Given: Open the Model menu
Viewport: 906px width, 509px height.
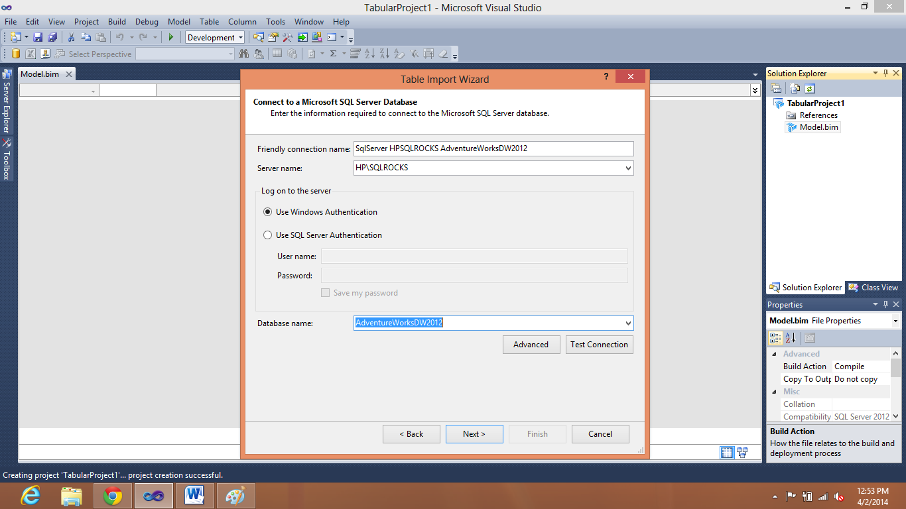Looking at the screenshot, I should pyautogui.click(x=179, y=22).
